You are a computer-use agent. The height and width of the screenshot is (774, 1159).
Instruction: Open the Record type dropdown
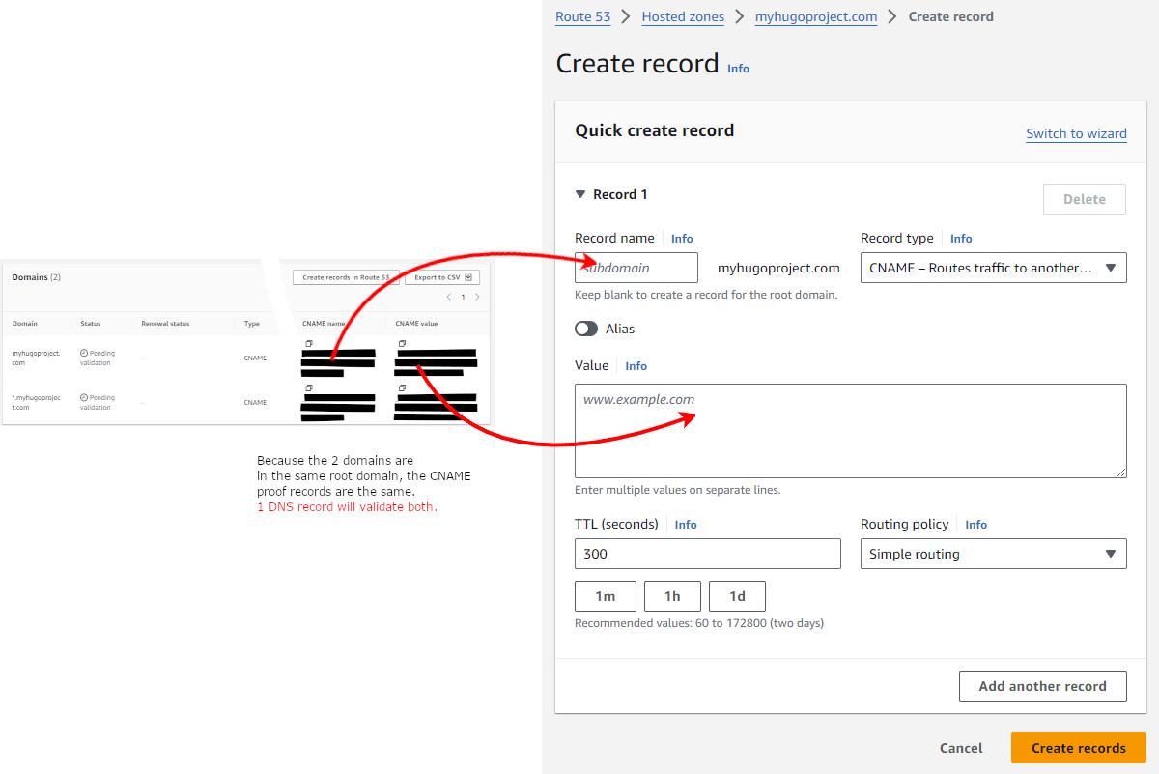coord(993,268)
